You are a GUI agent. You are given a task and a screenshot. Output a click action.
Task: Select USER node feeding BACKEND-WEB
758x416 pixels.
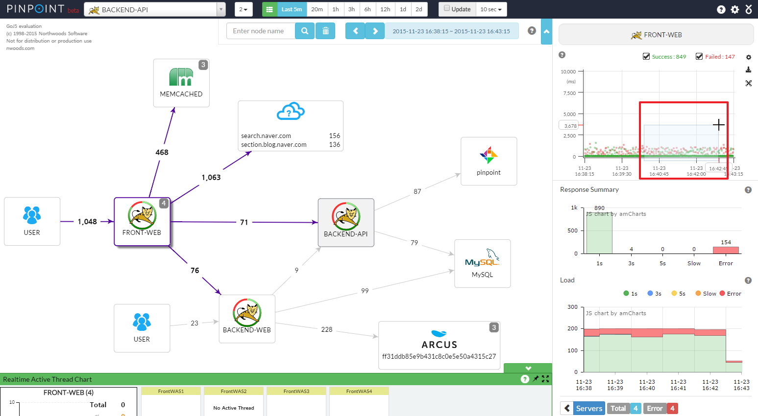pyautogui.click(x=142, y=328)
